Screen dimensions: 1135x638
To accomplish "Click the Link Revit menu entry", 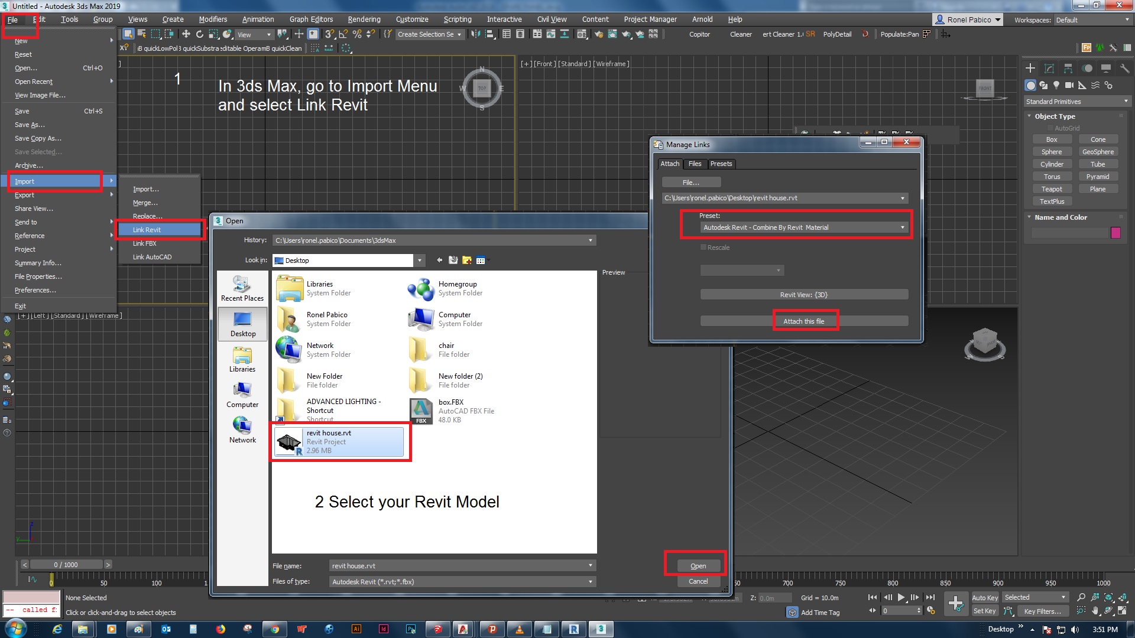I will [158, 229].
